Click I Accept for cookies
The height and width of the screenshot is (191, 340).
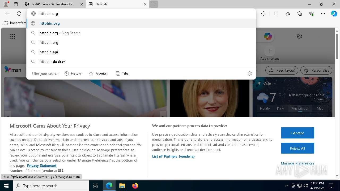pos(297,133)
